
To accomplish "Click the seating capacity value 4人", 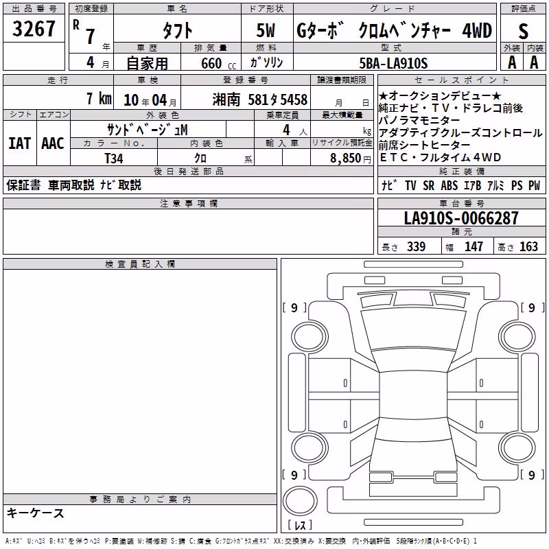I will (x=295, y=130).
